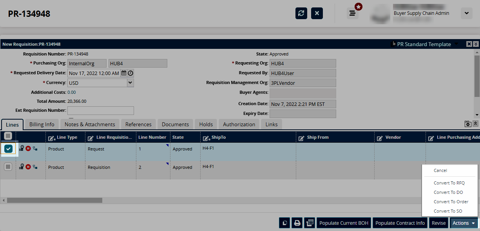
Task: Open the Holds tab
Action: [x=206, y=124]
